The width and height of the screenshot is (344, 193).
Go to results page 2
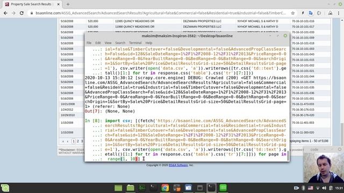point(78,141)
